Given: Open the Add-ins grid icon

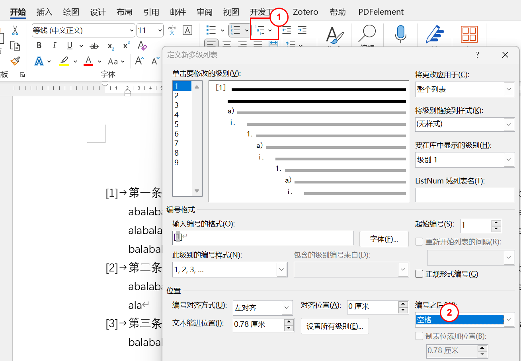Looking at the screenshot, I should point(469,34).
